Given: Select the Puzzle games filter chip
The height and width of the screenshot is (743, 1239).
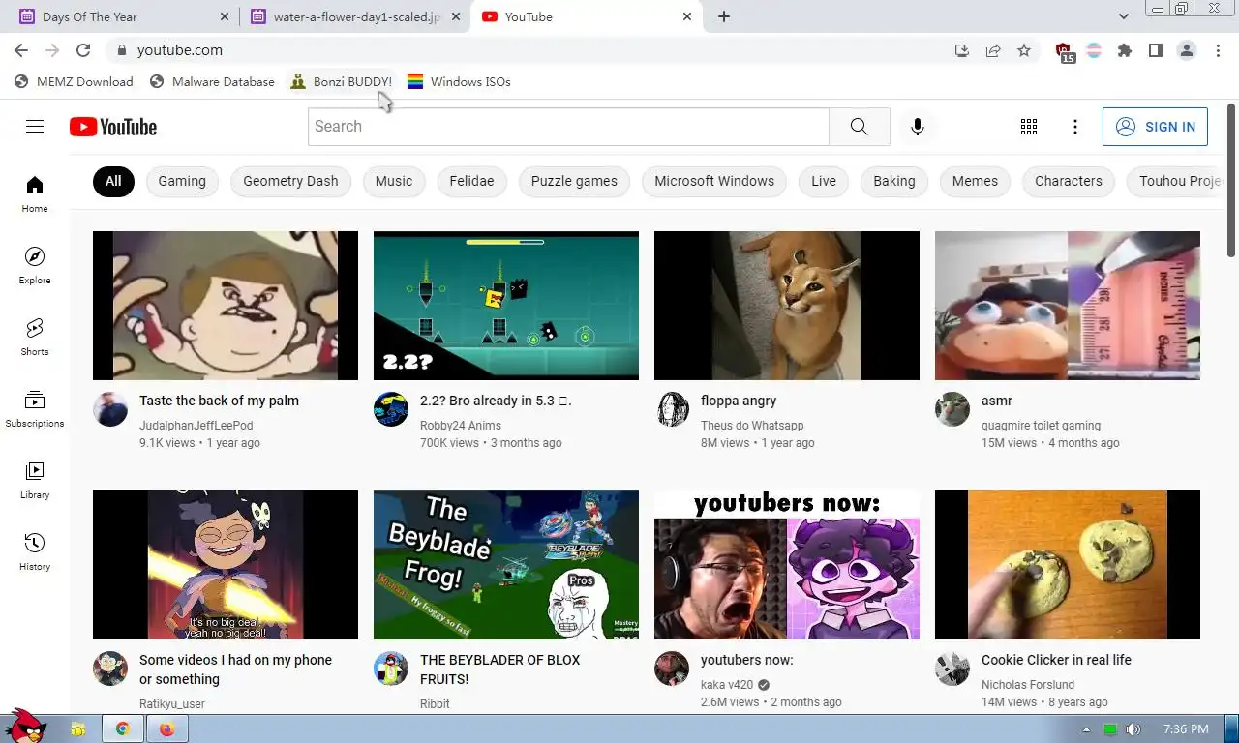Looking at the screenshot, I should tap(574, 181).
